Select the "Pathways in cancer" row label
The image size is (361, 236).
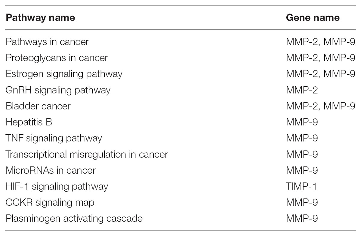(47, 41)
